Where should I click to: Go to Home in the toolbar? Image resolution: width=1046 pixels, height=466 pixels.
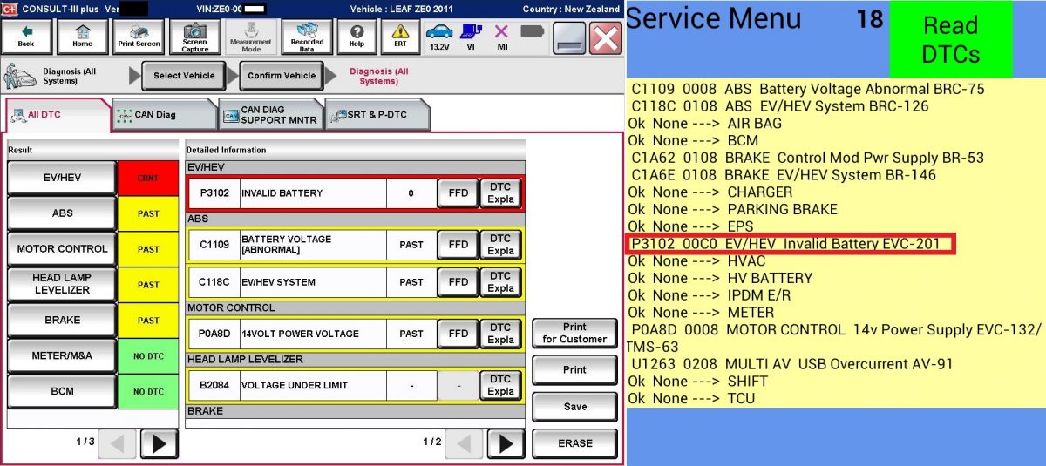coord(82,37)
